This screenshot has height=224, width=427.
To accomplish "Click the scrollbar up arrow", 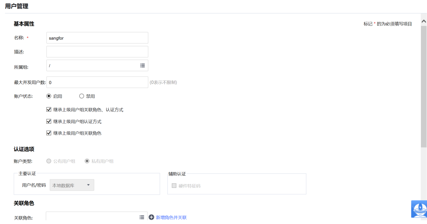I will click(424, 21).
